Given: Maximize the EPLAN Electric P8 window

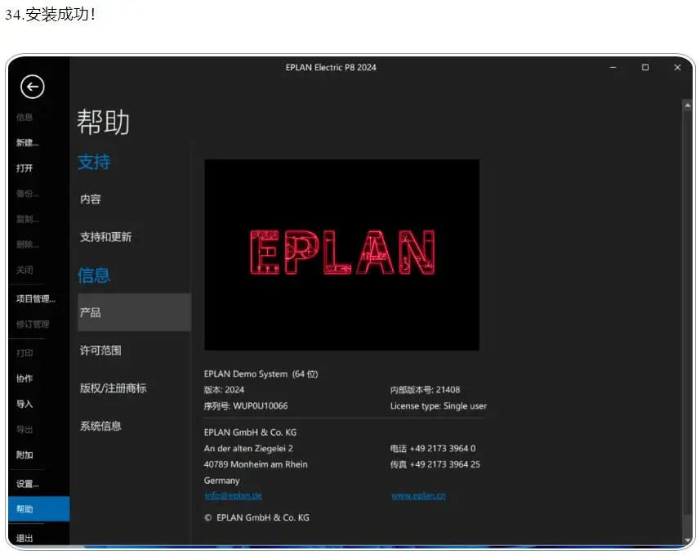Looking at the screenshot, I should (x=645, y=68).
